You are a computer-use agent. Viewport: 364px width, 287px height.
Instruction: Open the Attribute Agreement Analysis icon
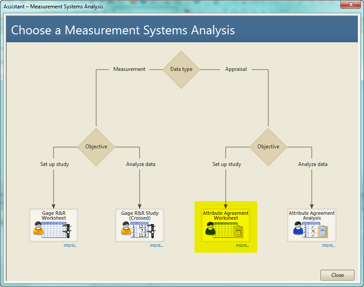coord(312,225)
